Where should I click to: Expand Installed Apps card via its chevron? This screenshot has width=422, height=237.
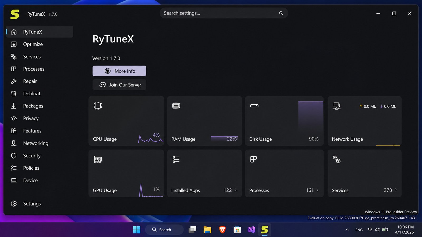pos(236,190)
